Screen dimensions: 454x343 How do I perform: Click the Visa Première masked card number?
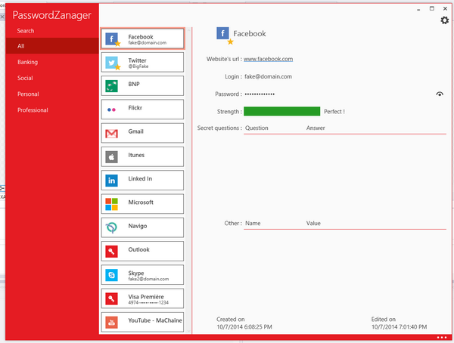pos(148,302)
